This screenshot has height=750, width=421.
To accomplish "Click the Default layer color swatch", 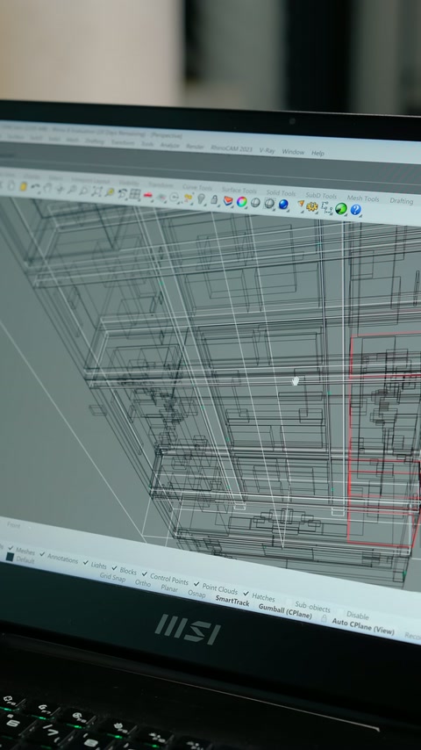I will [x=10, y=557].
